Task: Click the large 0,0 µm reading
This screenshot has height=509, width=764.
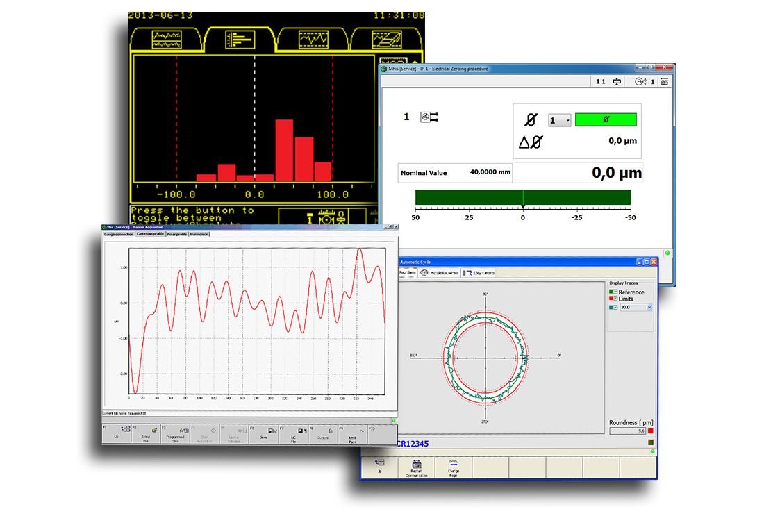Action: (x=616, y=173)
